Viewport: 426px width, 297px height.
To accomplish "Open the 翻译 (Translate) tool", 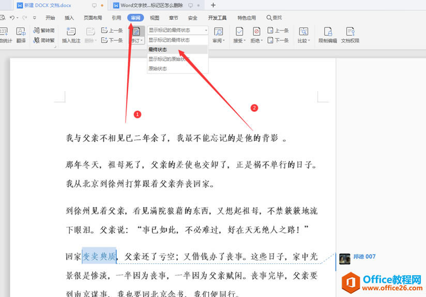I will (x=21, y=35).
